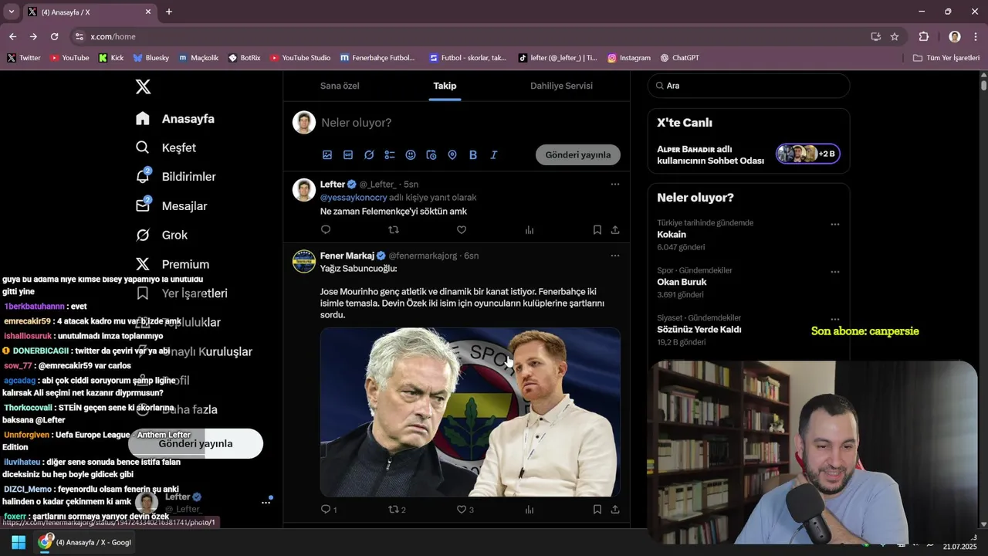Open Tüm Yer İşaretleri folder
Screen dimensions: 988x556
tap(946, 58)
